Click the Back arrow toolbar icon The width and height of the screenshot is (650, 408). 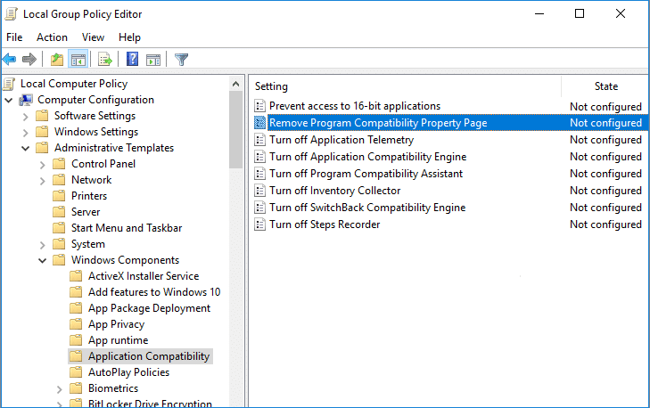pyautogui.click(x=10, y=60)
